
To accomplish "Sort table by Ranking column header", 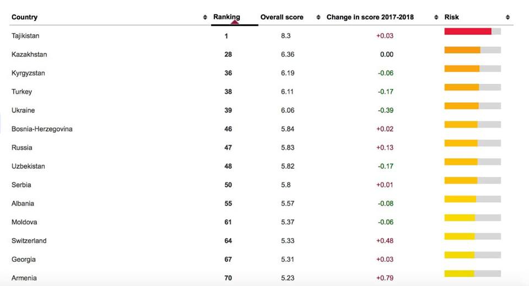I will tap(226, 17).
